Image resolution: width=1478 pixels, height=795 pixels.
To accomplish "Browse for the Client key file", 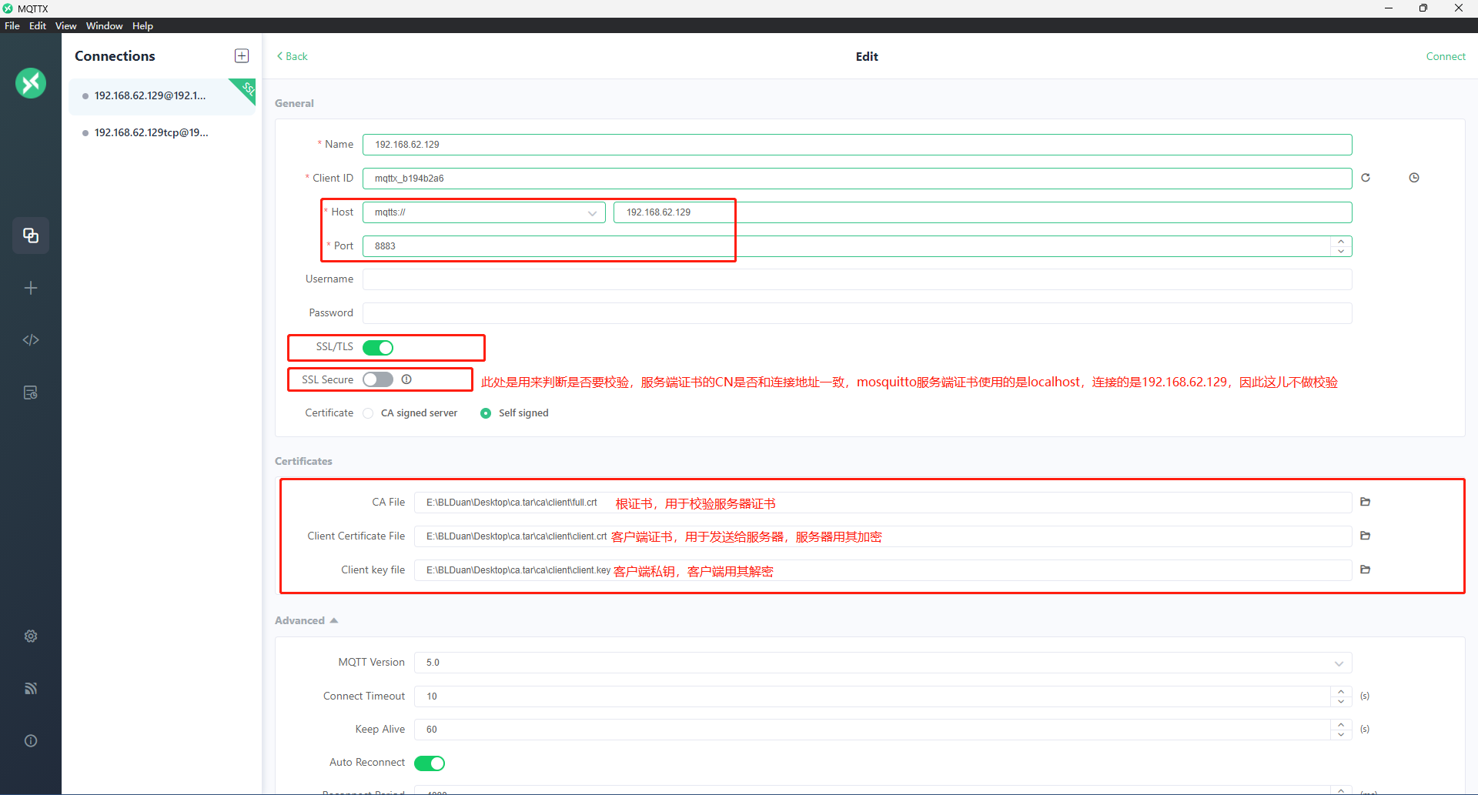I will tap(1366, 570).
